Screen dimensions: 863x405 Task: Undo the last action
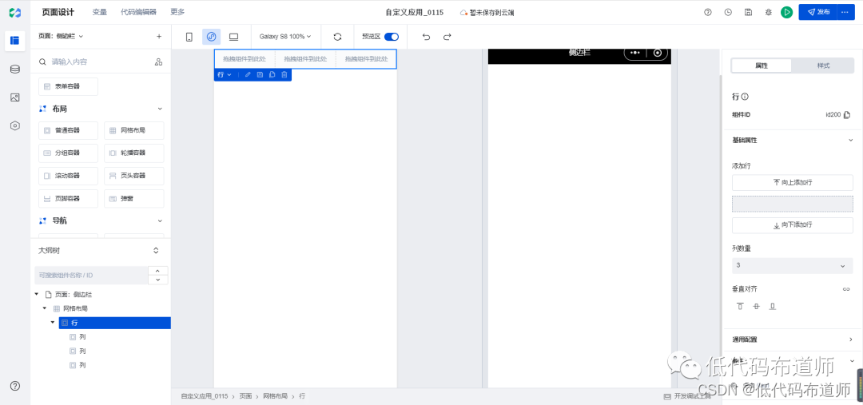tap(426, 37)
